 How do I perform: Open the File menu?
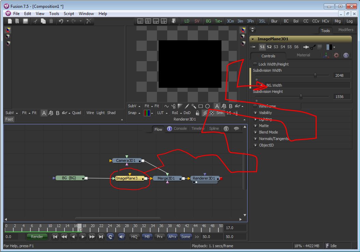click(x=16, y=14)
